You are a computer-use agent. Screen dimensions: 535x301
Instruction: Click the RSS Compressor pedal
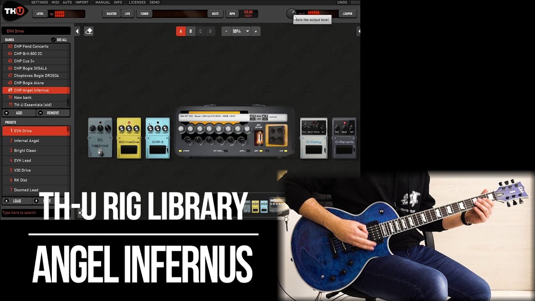click(x=100, y=138)
